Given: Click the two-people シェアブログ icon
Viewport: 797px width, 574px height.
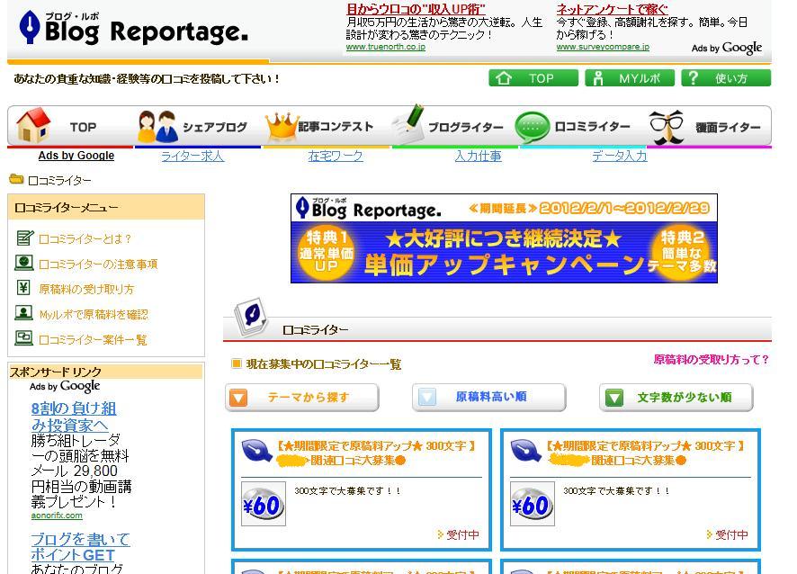Looking at the screenshot, I should pyautogui.click(x=157, y=127).
